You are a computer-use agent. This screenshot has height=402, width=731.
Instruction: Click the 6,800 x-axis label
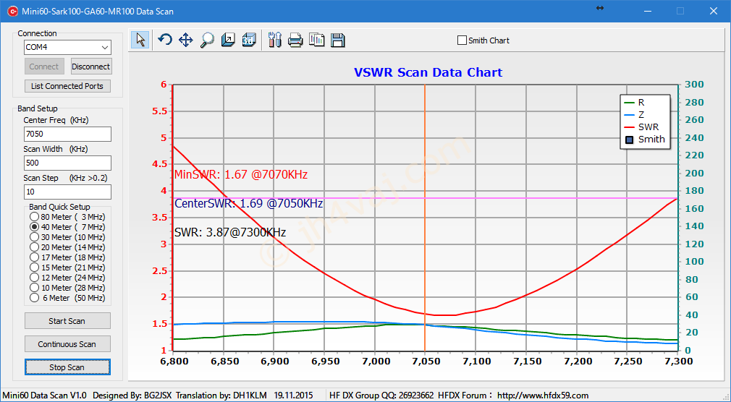[173, 362]
